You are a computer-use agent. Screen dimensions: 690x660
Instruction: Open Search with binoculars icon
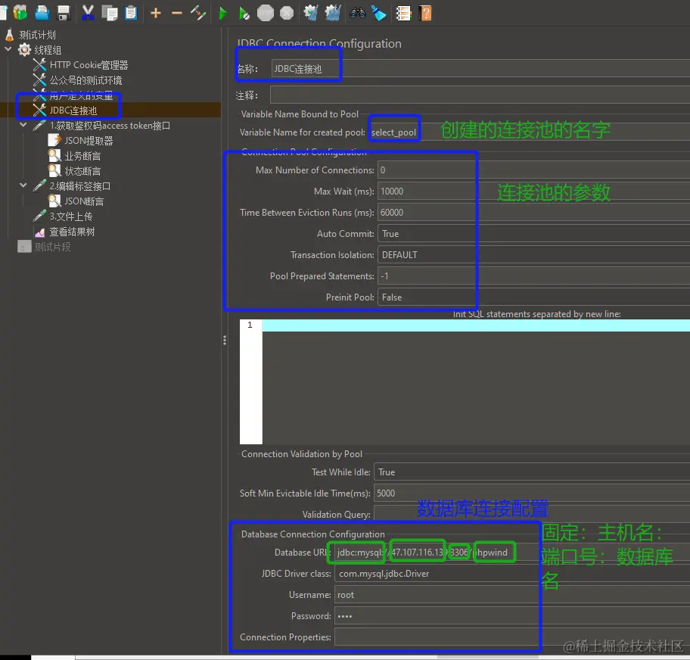point(357,13)
